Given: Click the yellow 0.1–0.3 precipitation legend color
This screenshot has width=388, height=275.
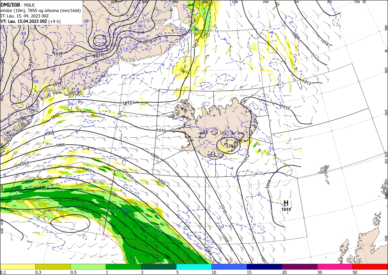Looking at the screenshot, I should pyautogui.click(x=17, y=266).
